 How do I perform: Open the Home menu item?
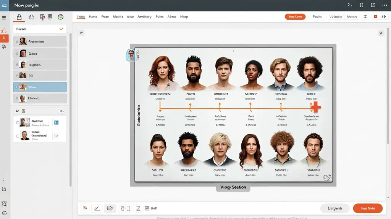tap(93, 17)
